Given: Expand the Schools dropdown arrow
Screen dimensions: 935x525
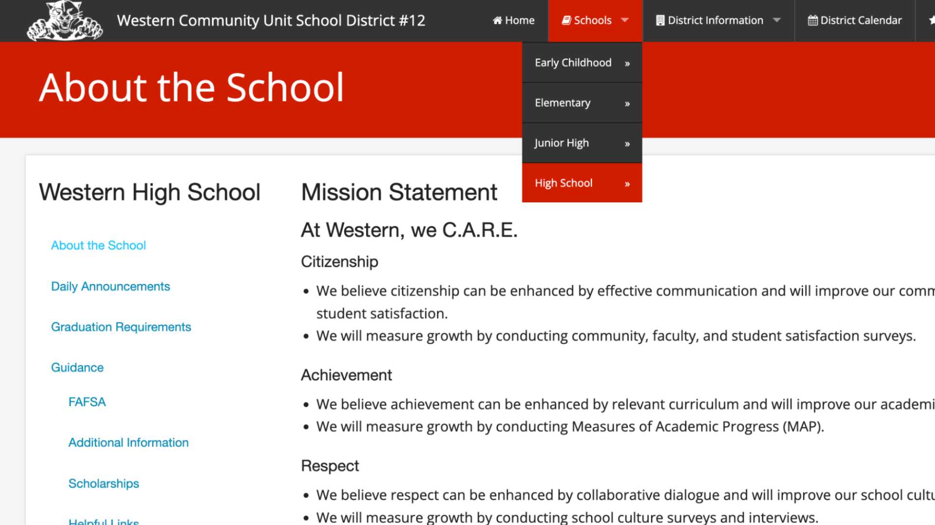Looking at the screenshot, I should (x=625, y=20).
